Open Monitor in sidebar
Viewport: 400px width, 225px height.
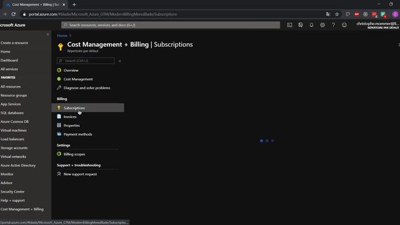point(7,174)
